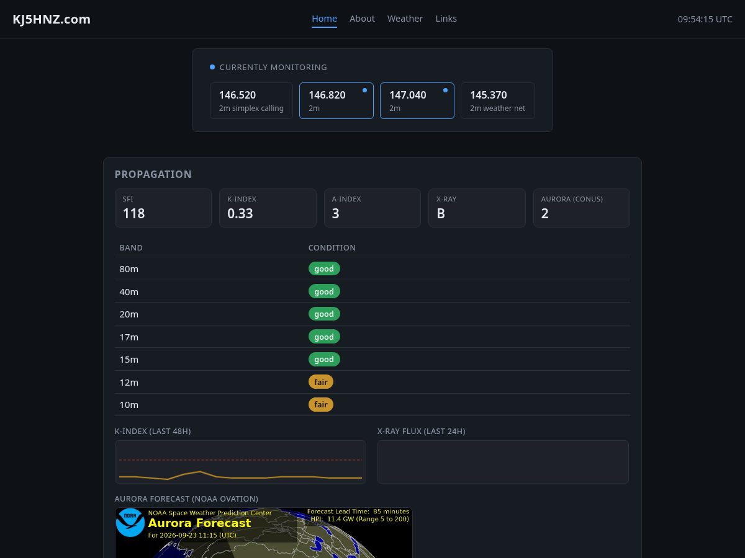This screenshot has height=558, width=745.
Task: Open the Links page
Action: tap(446, 19)
